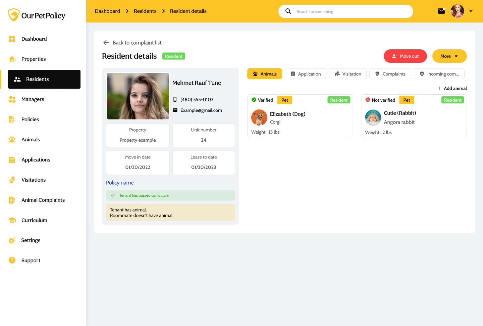Switch to the Animals tab
The image size is (483, 326).
(265, 74)
